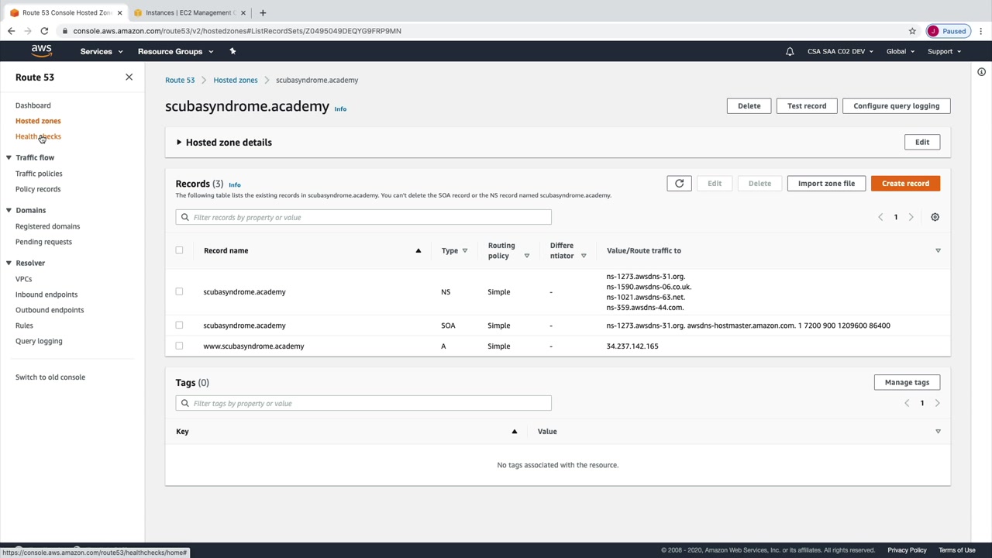The height and width of the screenshot is (558, 992).
Task: Open records table preferences gear
Action: point(935,217)
